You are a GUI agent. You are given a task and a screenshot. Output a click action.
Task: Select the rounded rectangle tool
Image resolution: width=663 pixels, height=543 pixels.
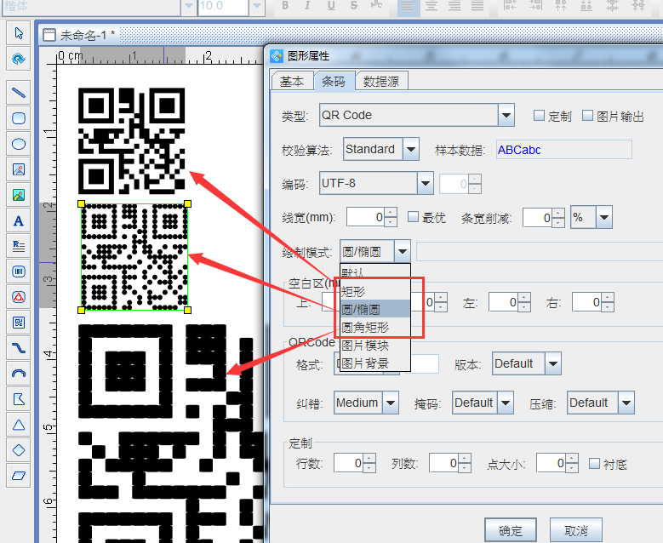click(x=19, y=118)
